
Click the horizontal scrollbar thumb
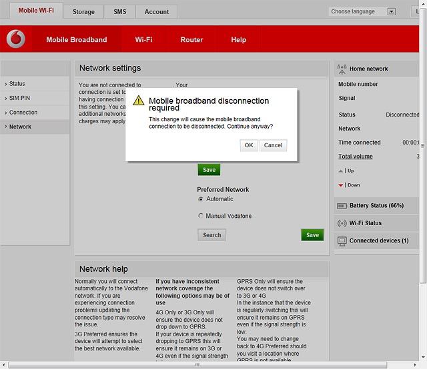click(197, 365)
